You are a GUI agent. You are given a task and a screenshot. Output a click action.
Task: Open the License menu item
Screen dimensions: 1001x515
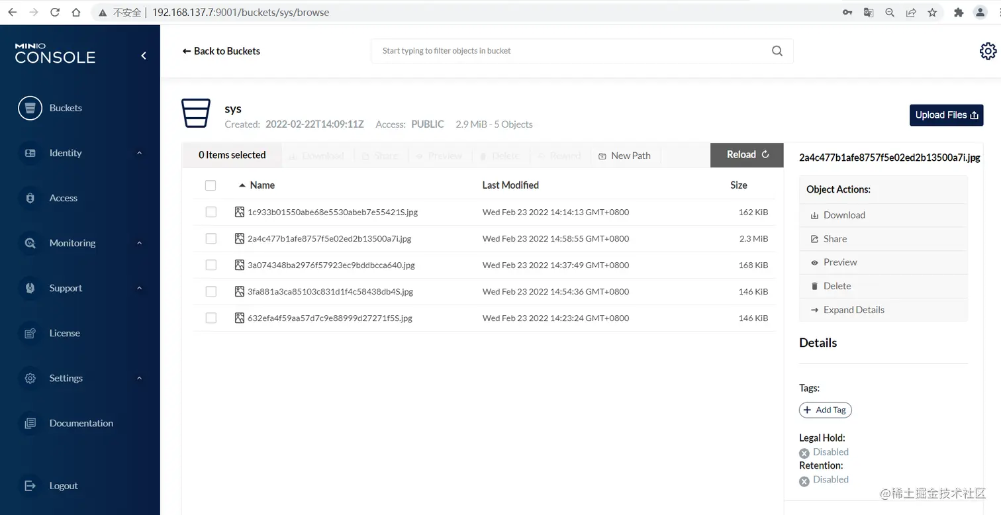tap(65, 333)
